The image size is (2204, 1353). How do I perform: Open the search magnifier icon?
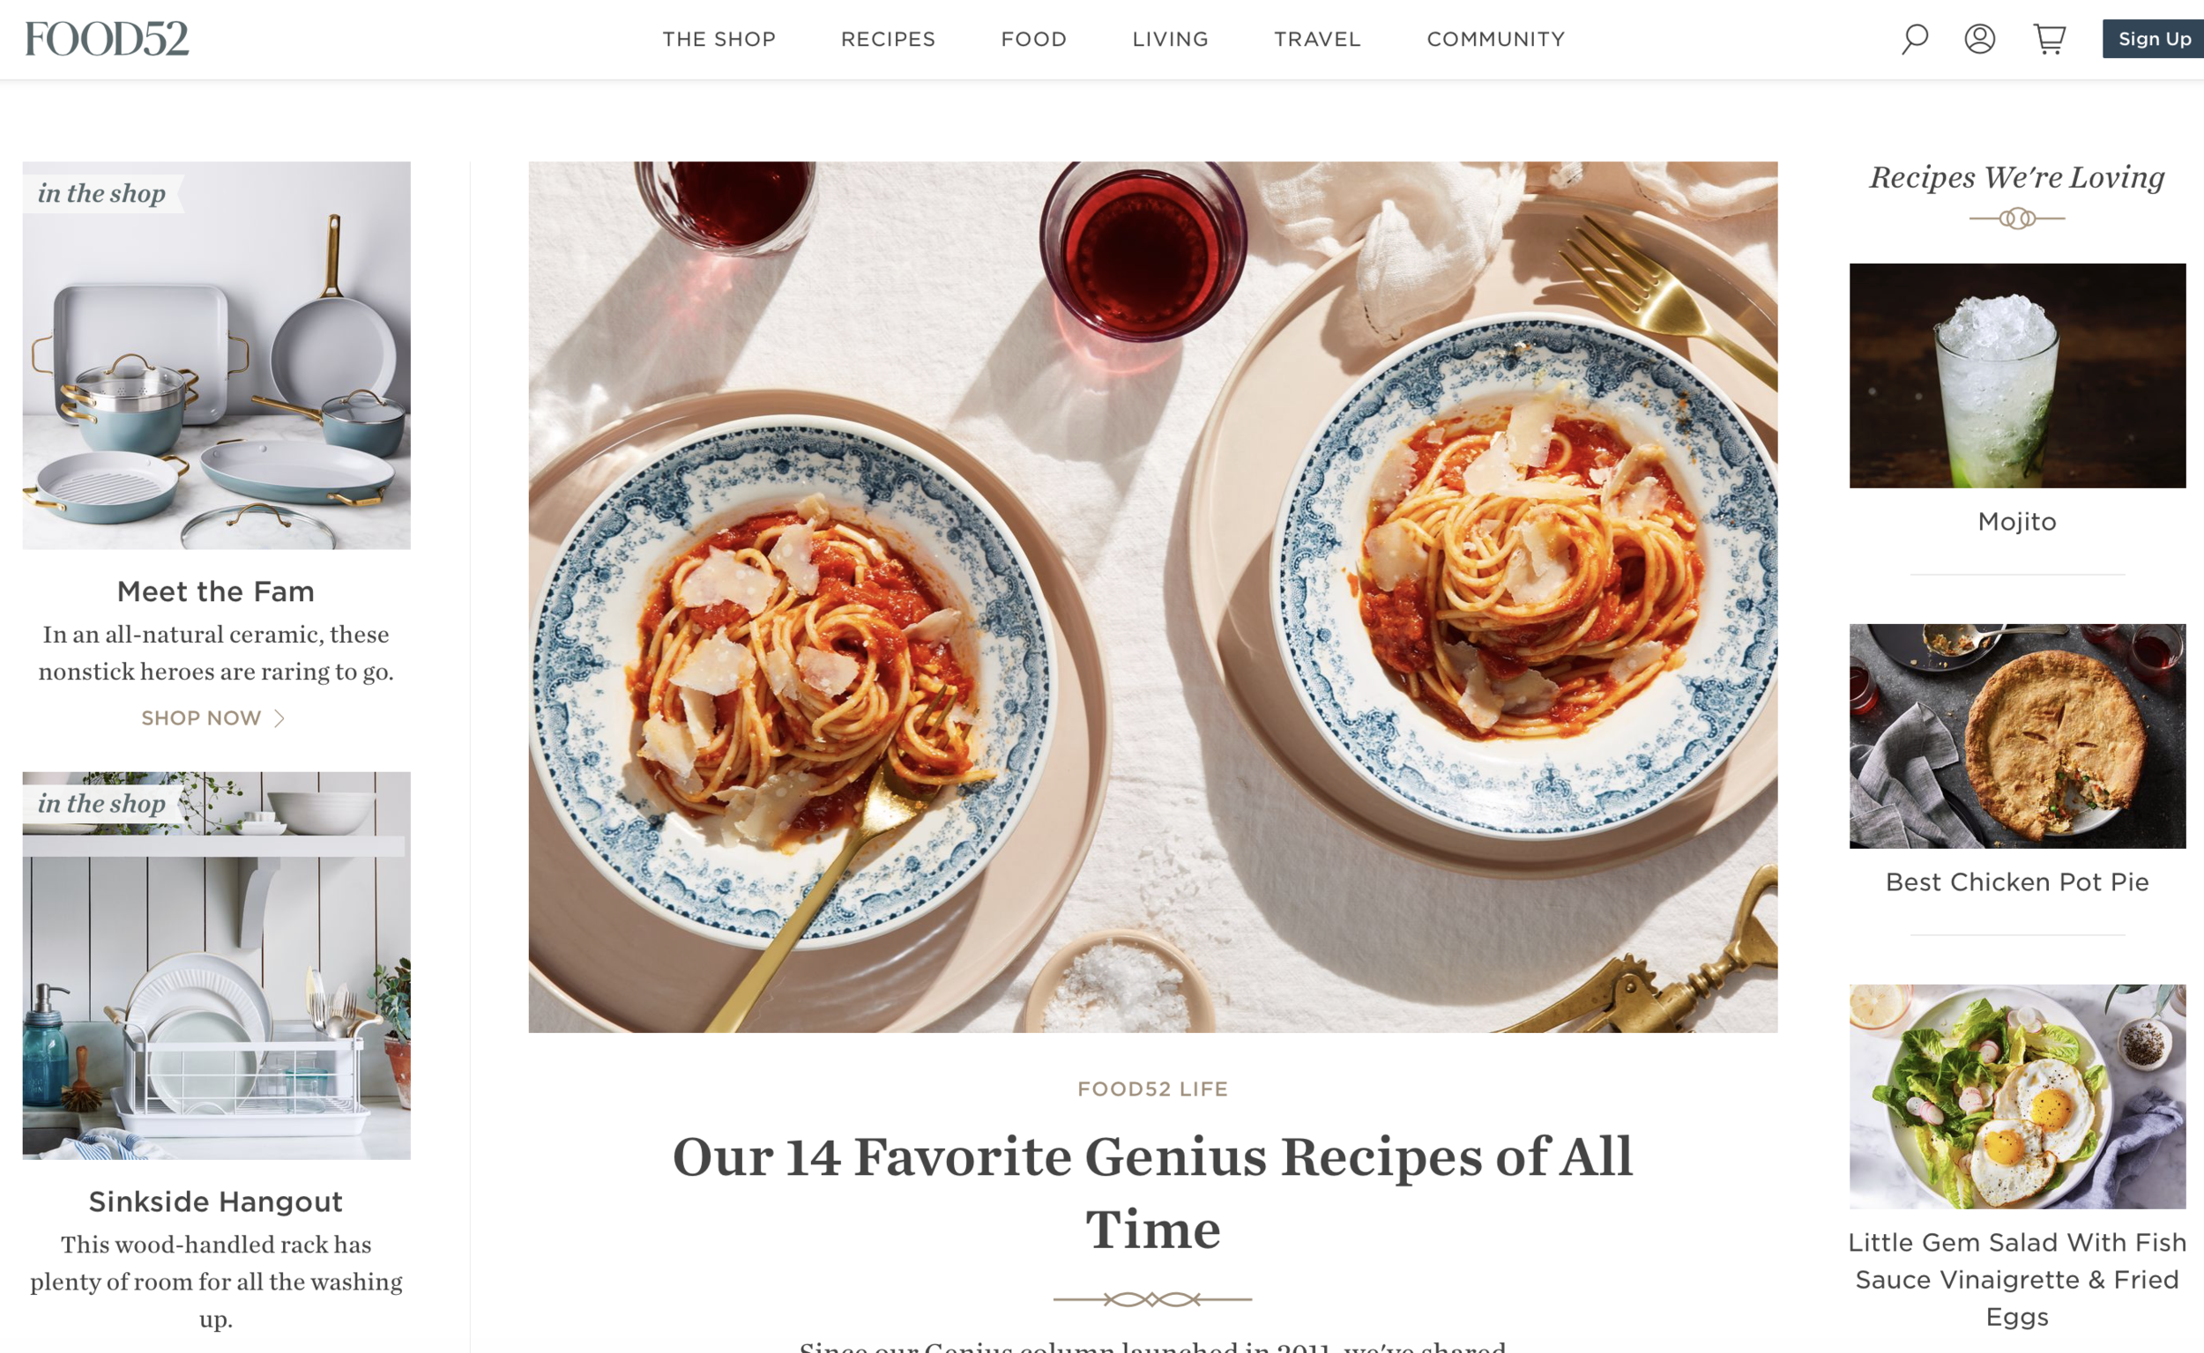[1914, 39]
